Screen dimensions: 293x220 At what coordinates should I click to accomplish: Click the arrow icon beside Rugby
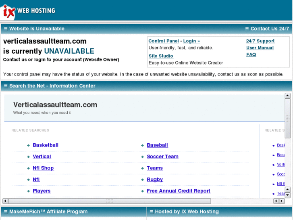coord(142,180)
